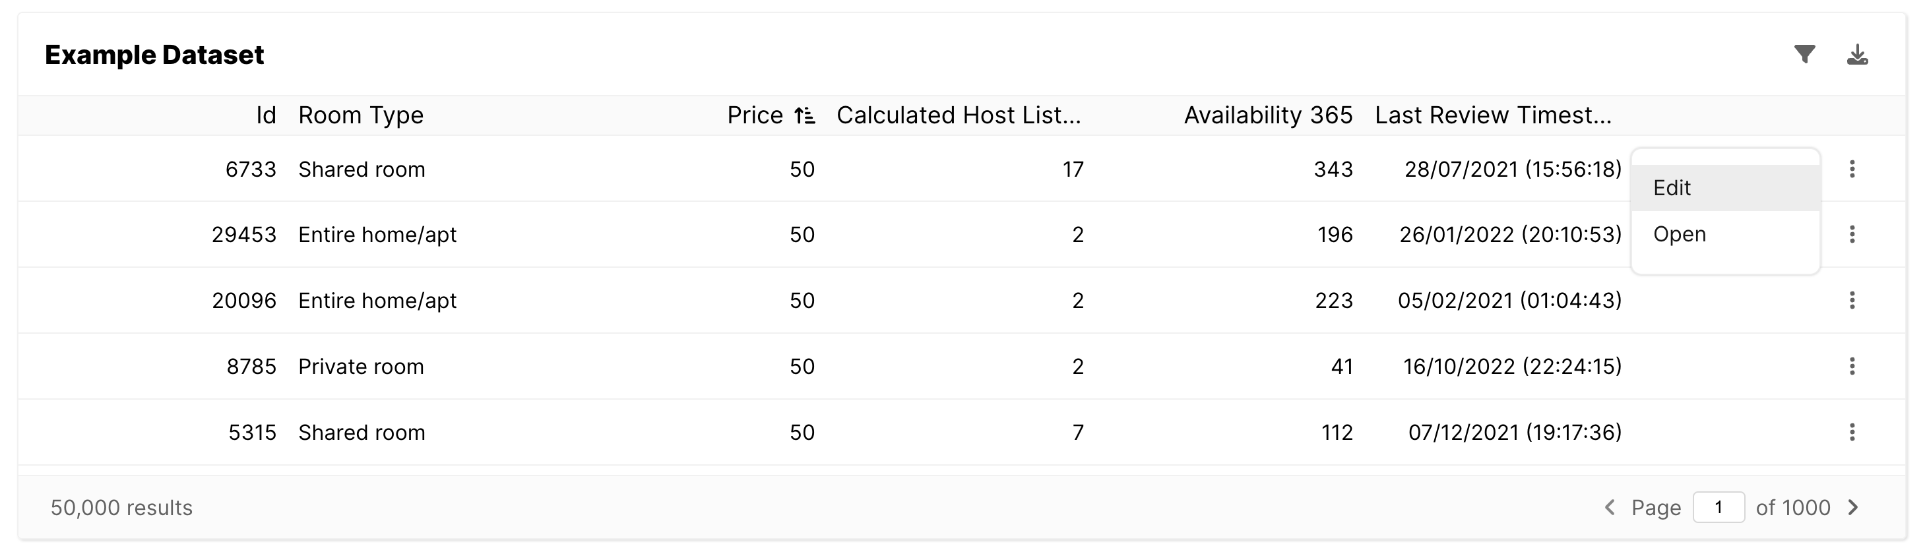Click the Price sort ascending icon
1925x554 pixels.
(x=804, y=115)
